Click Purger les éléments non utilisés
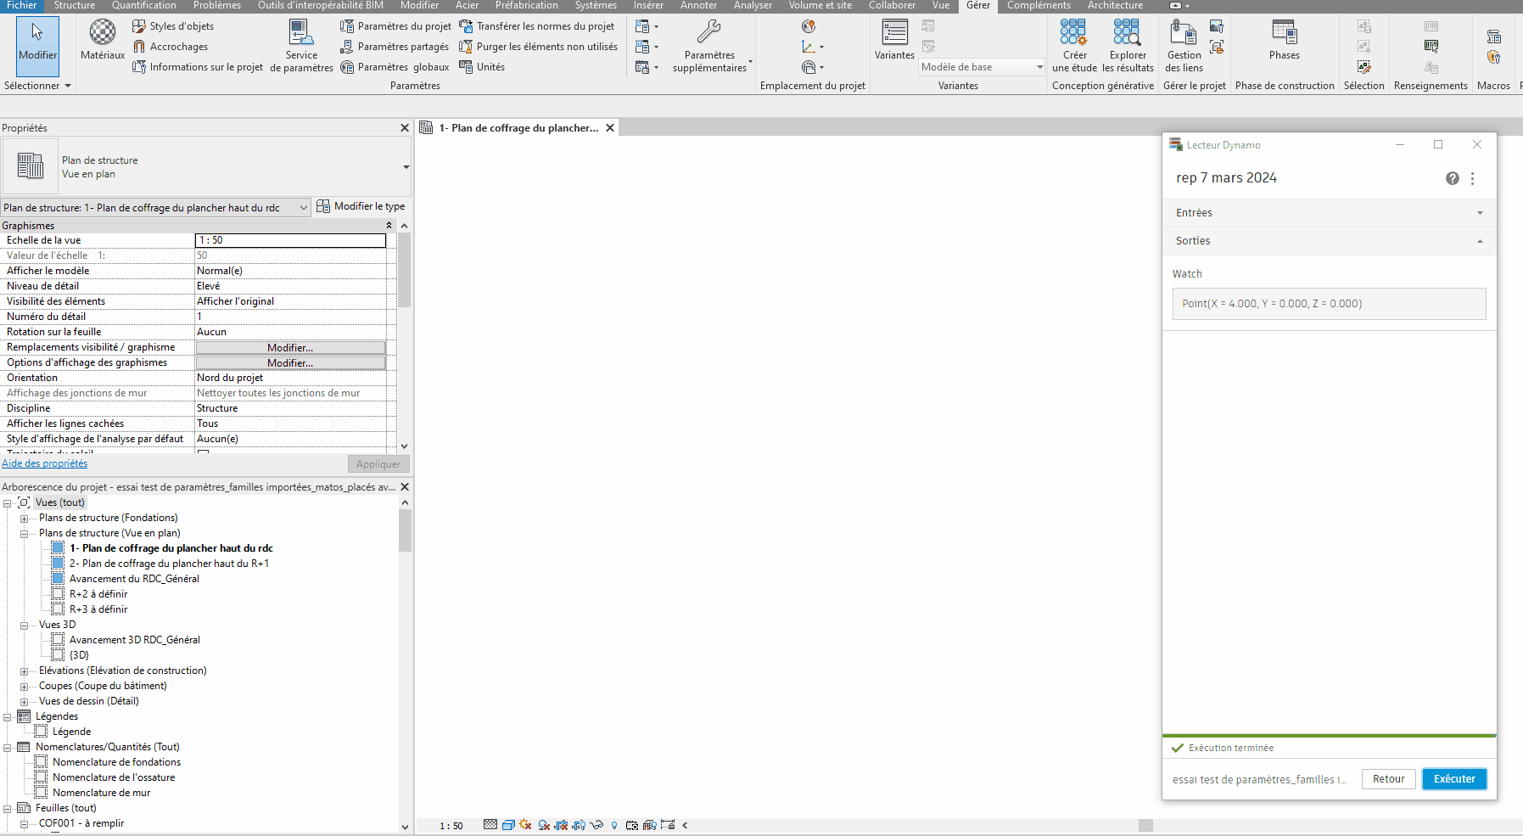Viewport: 1523px width, 836px height. pos(539,47)
